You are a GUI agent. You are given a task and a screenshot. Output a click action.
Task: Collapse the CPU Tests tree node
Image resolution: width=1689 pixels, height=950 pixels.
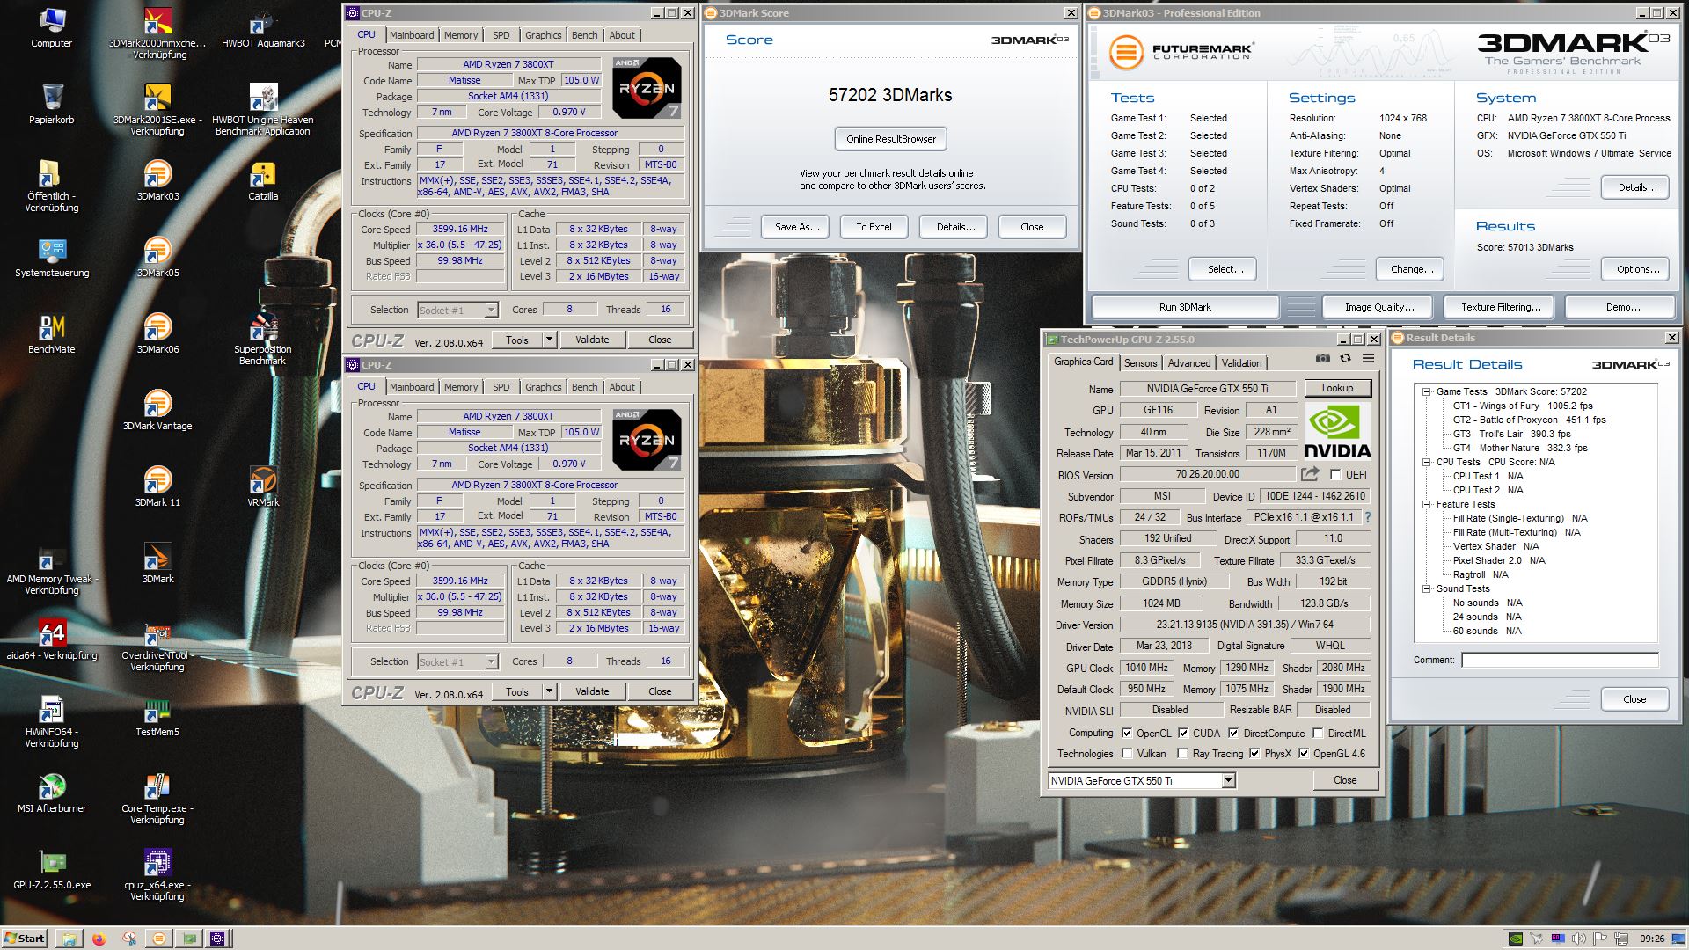(1426, 462)
